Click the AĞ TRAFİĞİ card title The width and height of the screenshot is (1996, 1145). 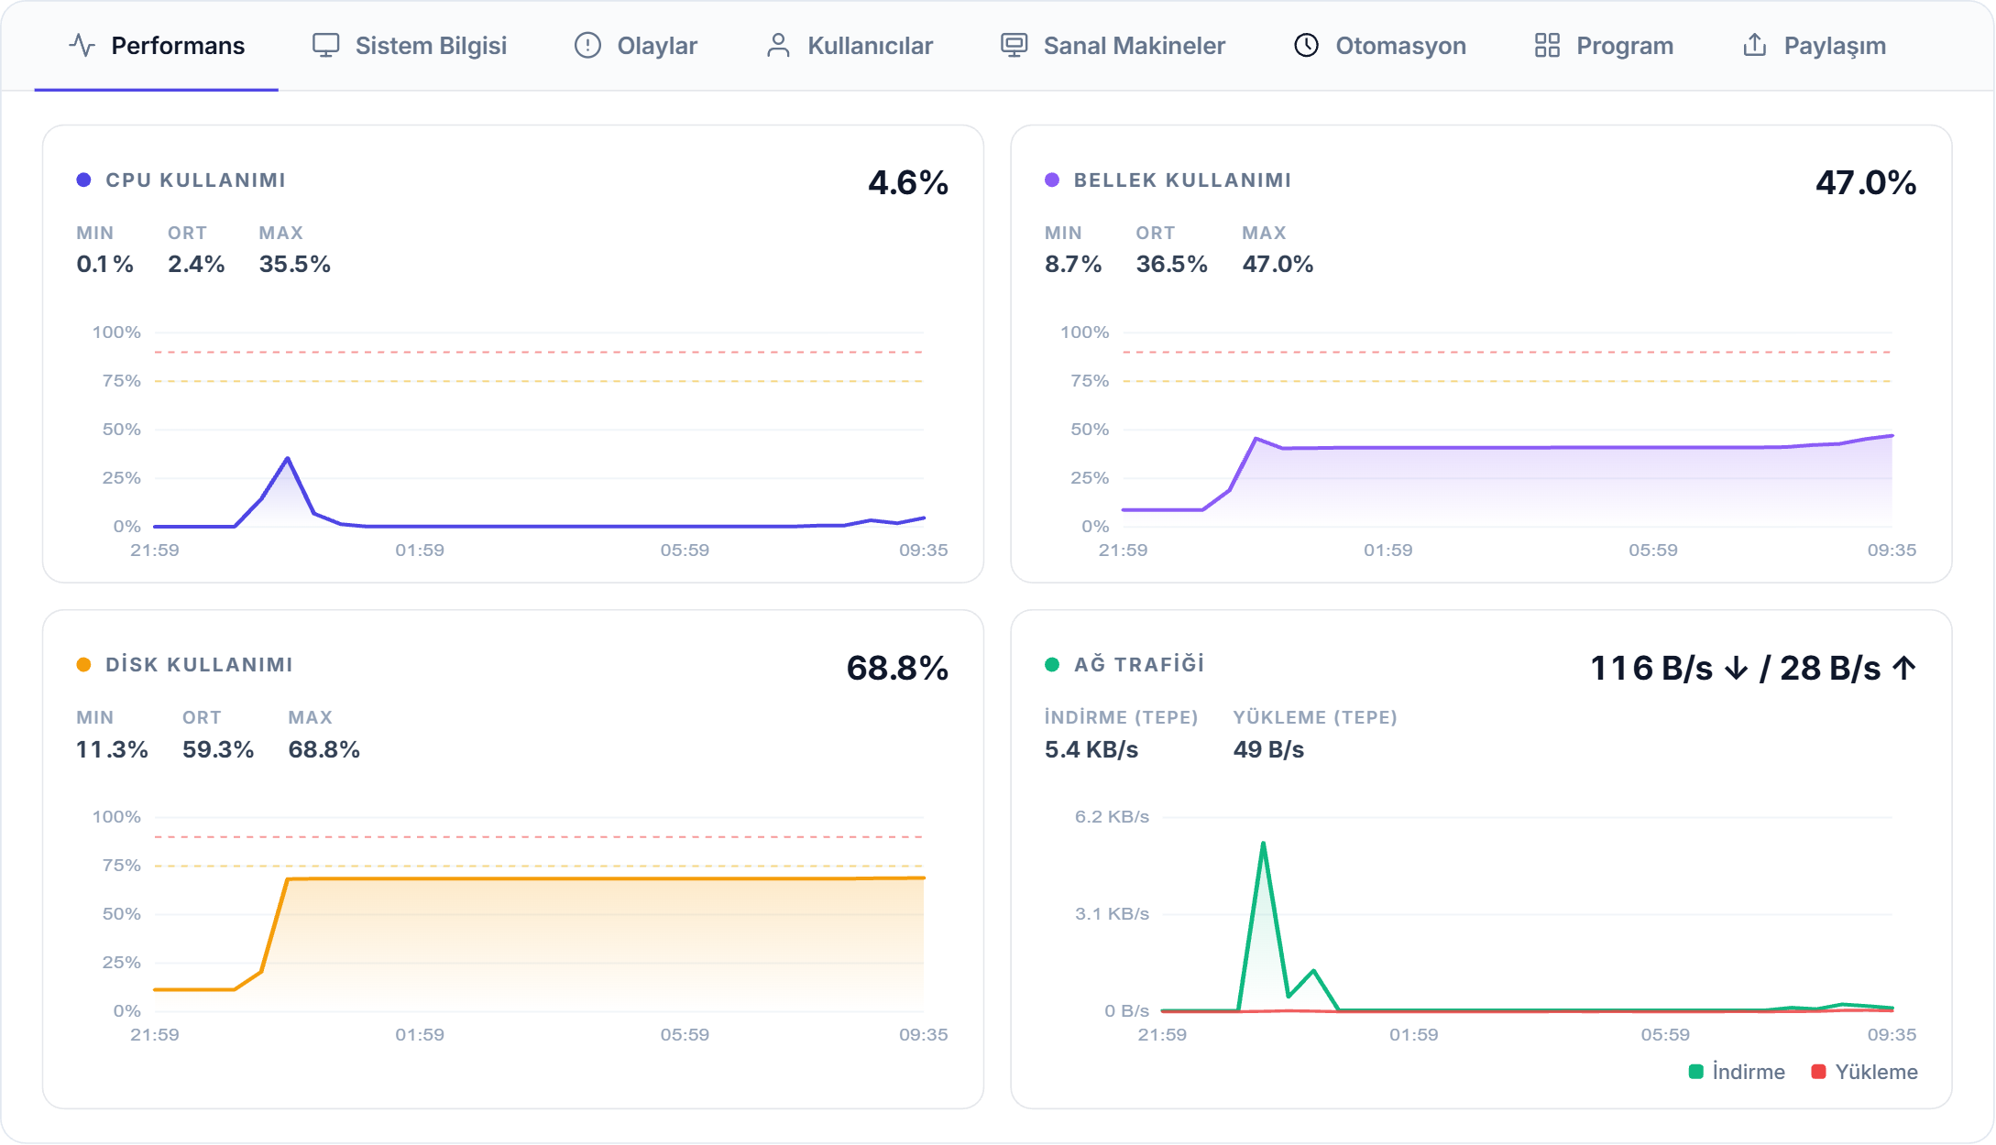(1139, 664)
